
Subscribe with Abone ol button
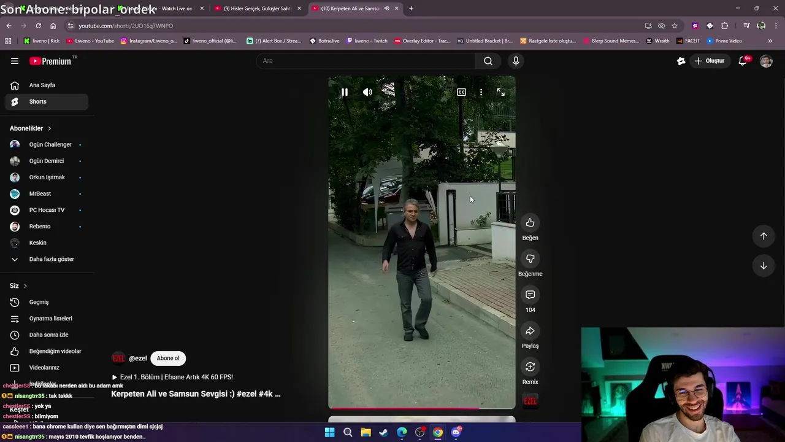click(168, 359)
